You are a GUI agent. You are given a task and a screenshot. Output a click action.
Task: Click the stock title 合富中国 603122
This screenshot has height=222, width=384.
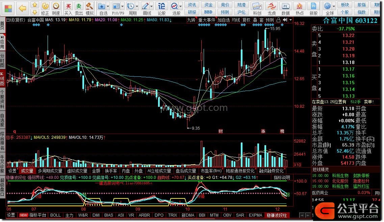(350, 21)
